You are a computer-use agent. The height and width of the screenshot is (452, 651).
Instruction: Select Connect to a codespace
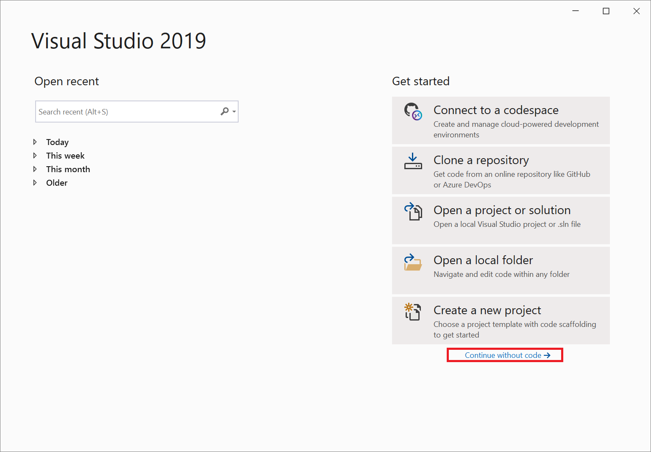501,121
